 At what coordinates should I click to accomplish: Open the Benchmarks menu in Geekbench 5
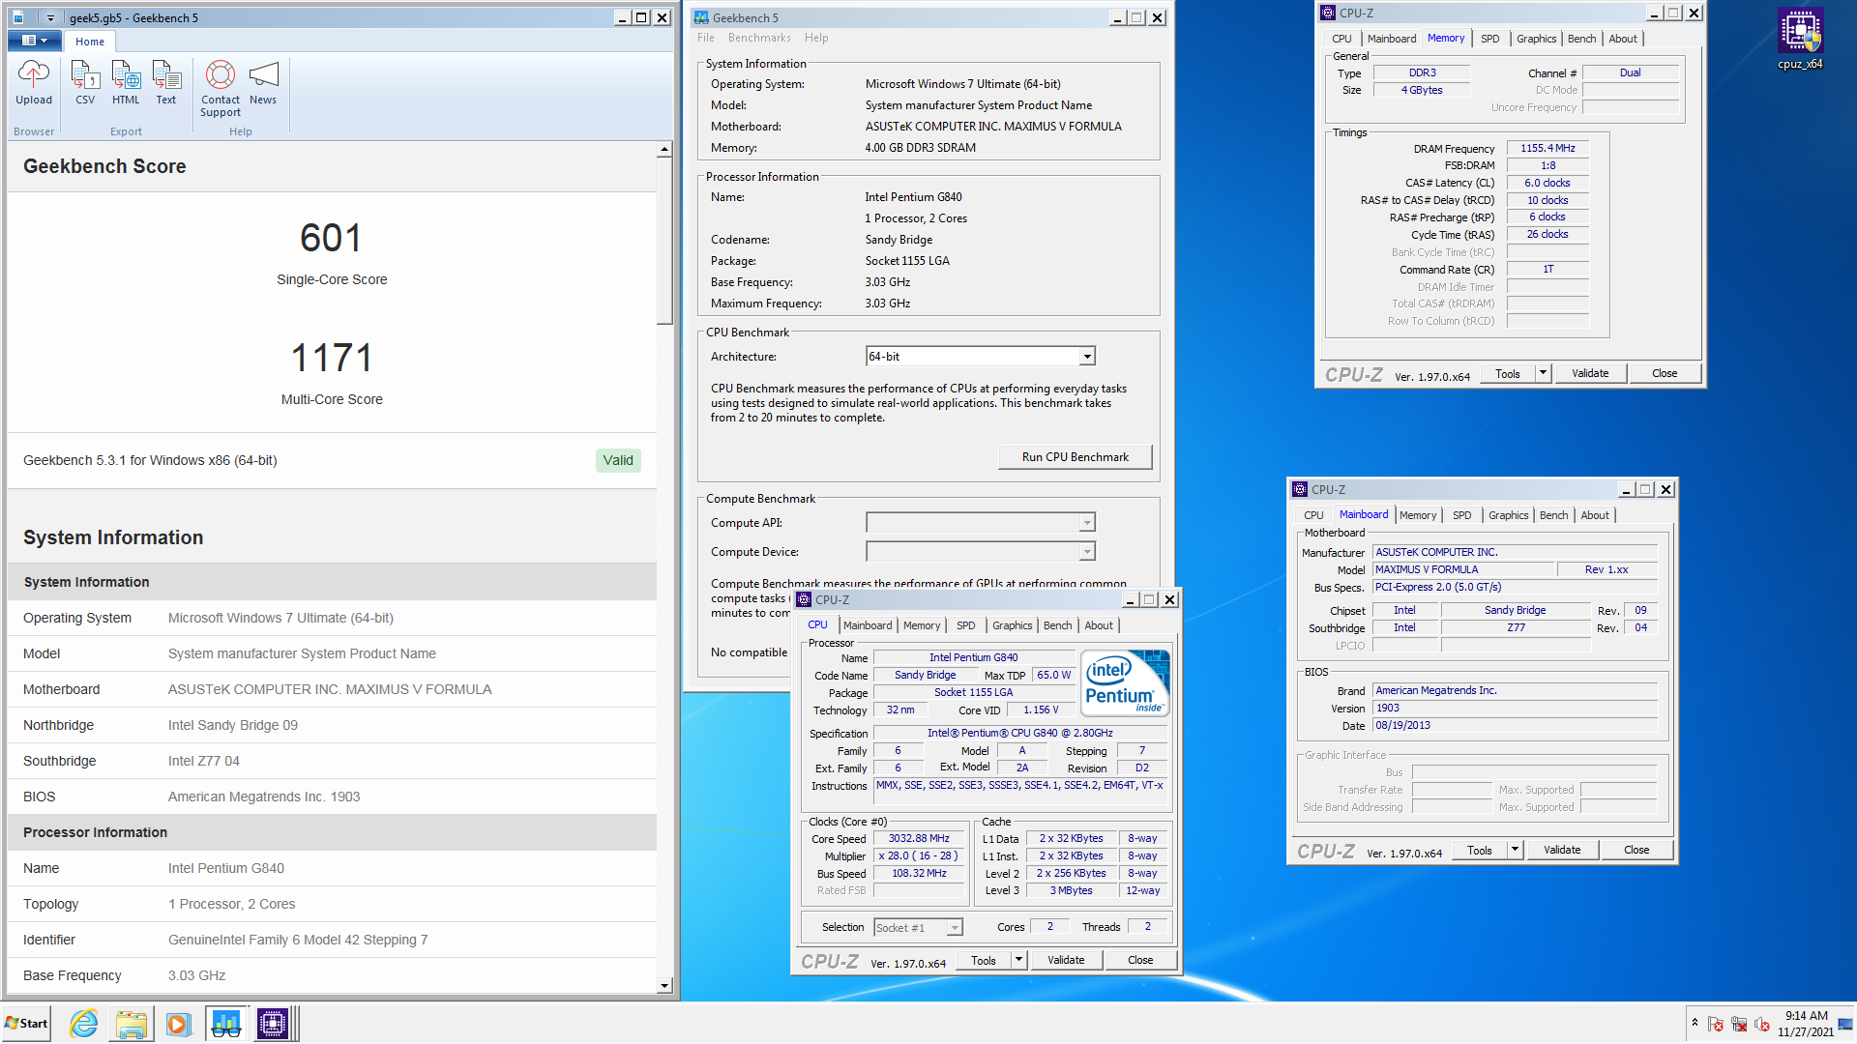(x=759, y=38)
